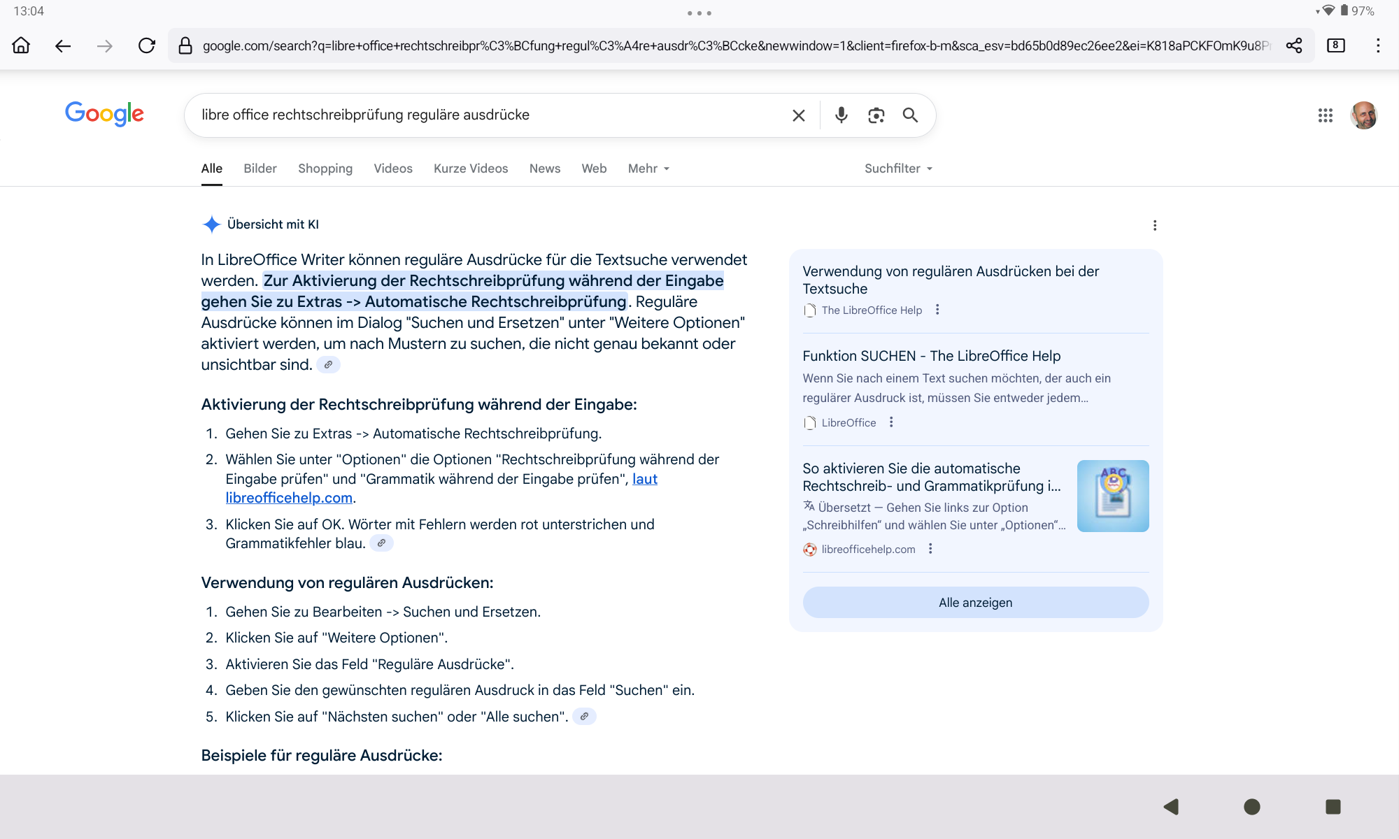Submit search with magnifier icon
The width and height of the screenshot is (1399, 839).
[910, 115]
